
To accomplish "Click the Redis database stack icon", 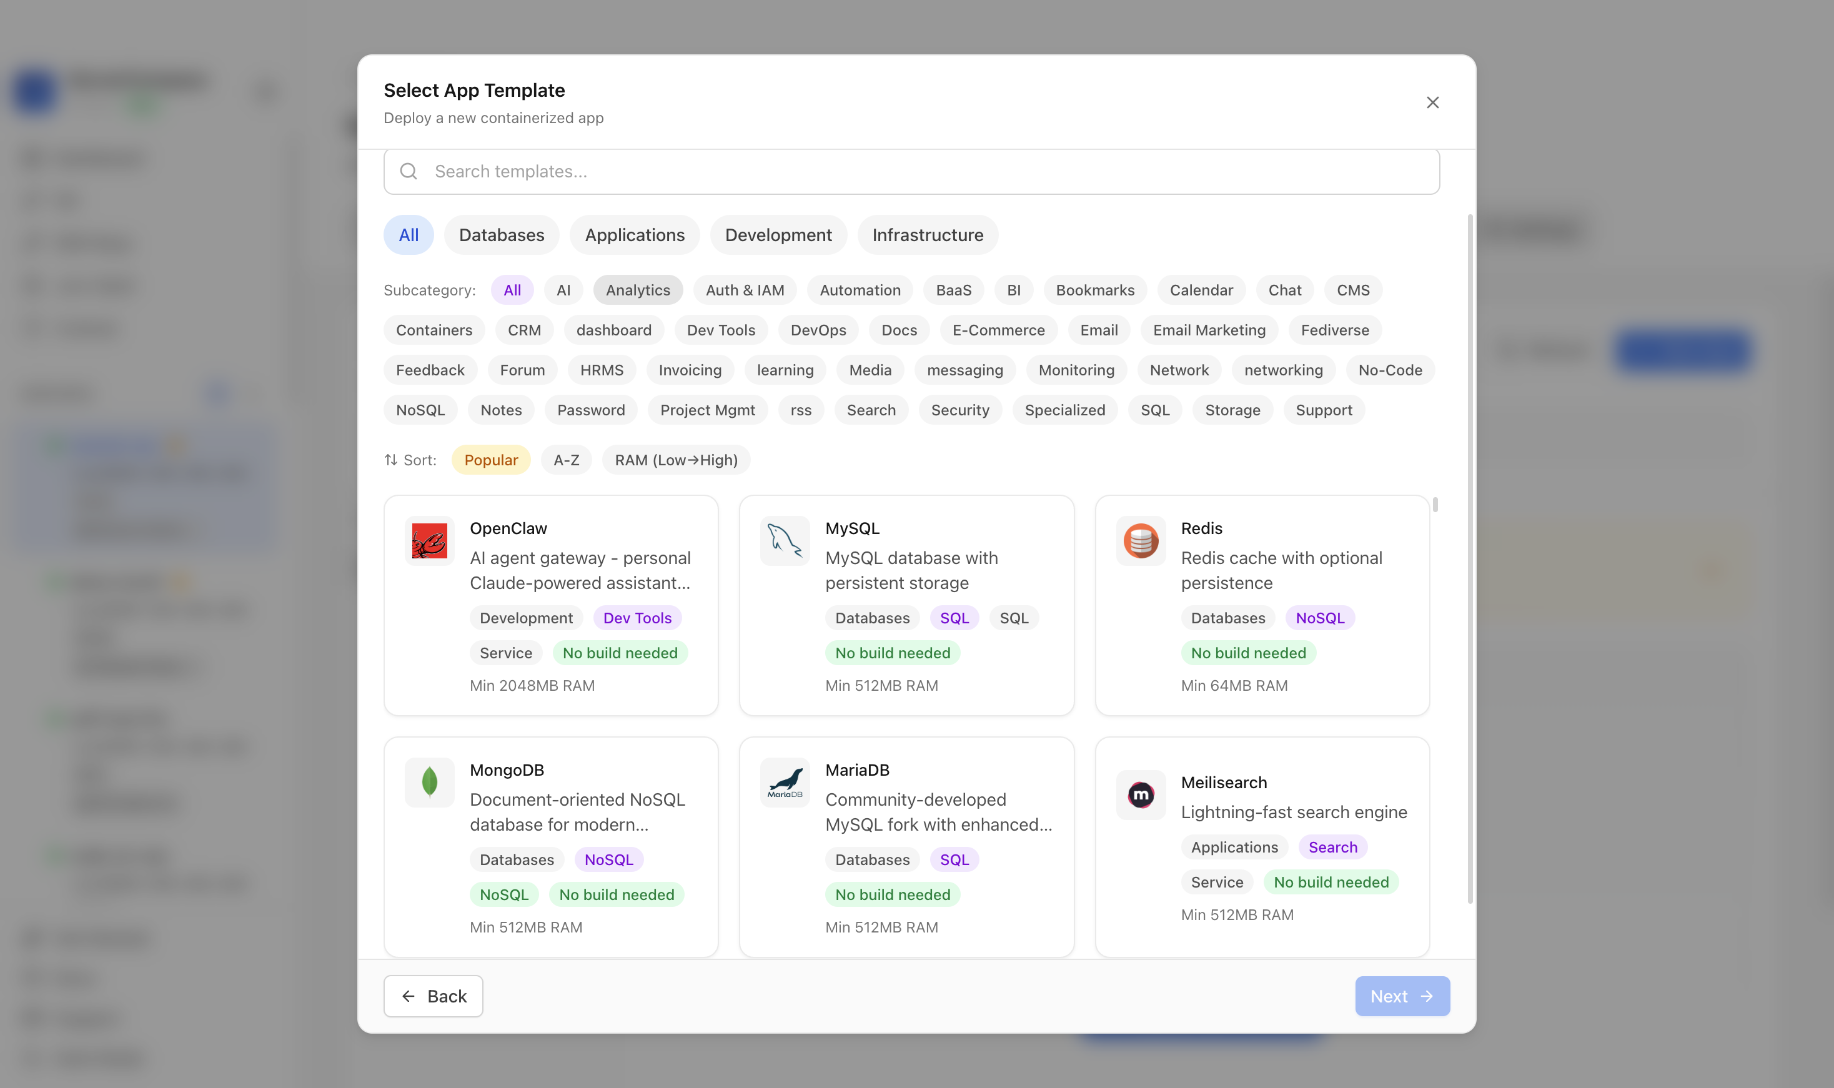I will 1141,541.
